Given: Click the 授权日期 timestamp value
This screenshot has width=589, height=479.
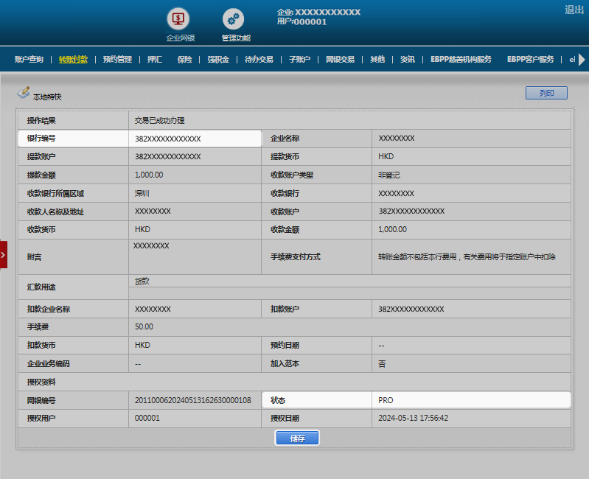Looking at the screenshot, I should tap(413, 418).
